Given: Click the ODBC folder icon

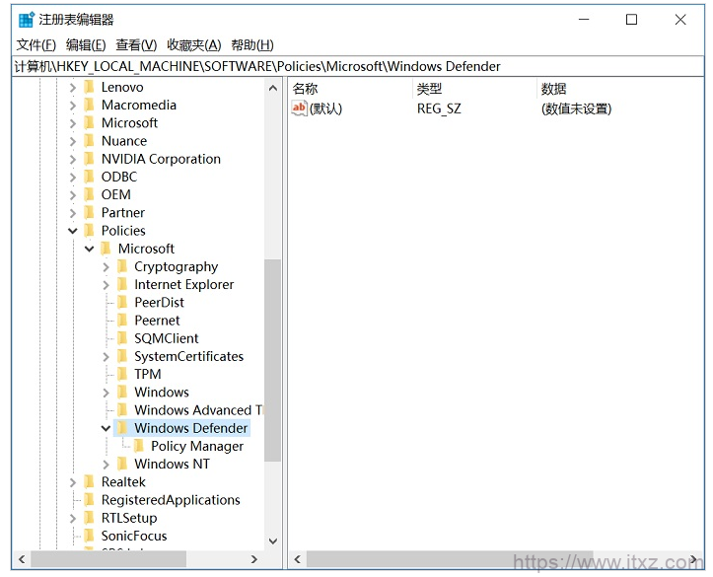Looking at the screenshot, I should click(x=90, y=177).
